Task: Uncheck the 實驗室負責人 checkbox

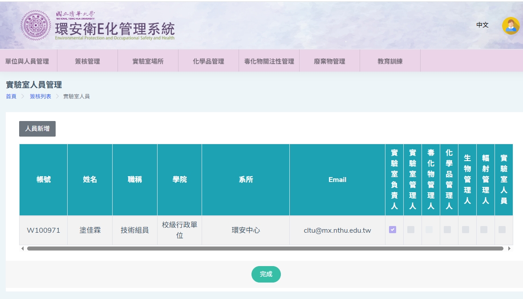Action: [392, 230]
